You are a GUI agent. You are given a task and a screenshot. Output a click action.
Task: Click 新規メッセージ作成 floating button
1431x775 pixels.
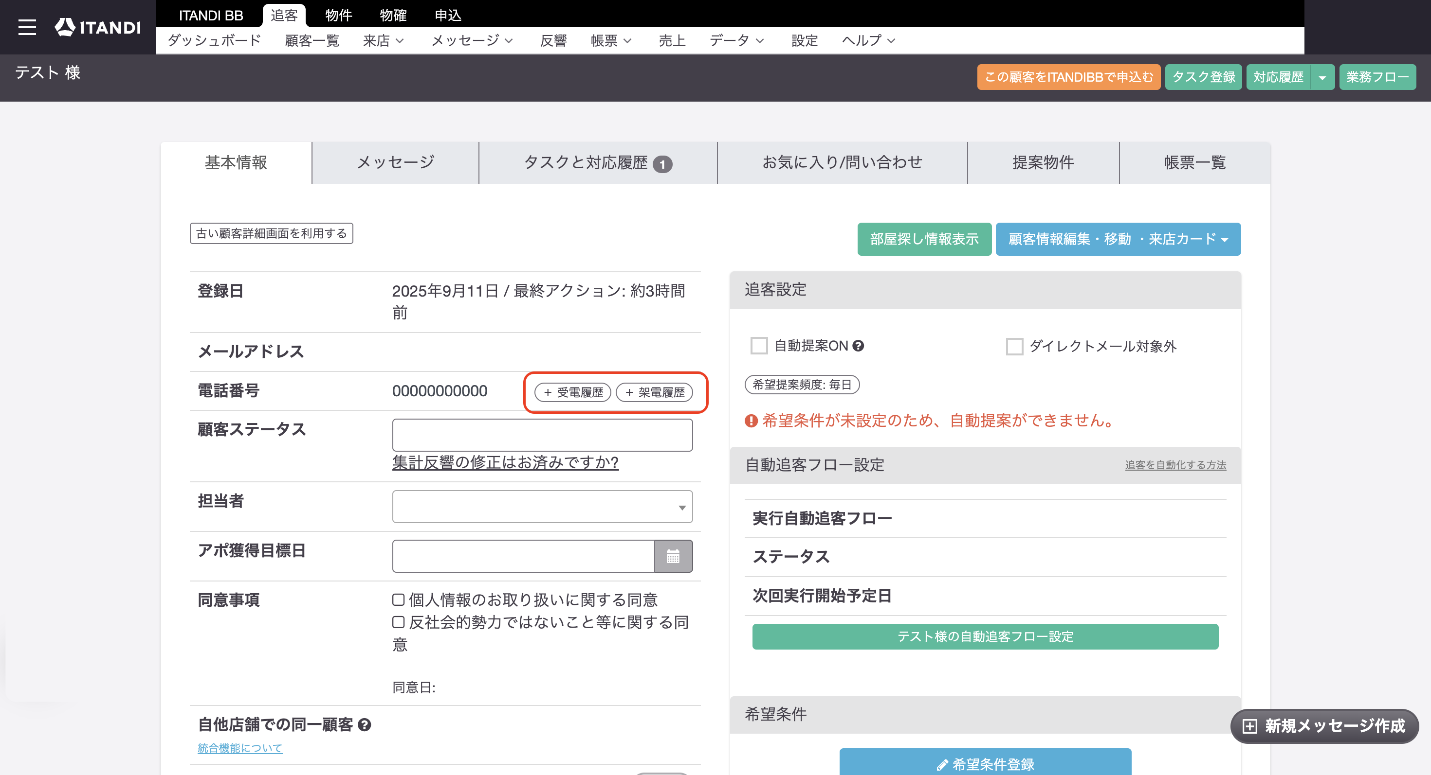pyautogui.click(x=1324, y=725)
